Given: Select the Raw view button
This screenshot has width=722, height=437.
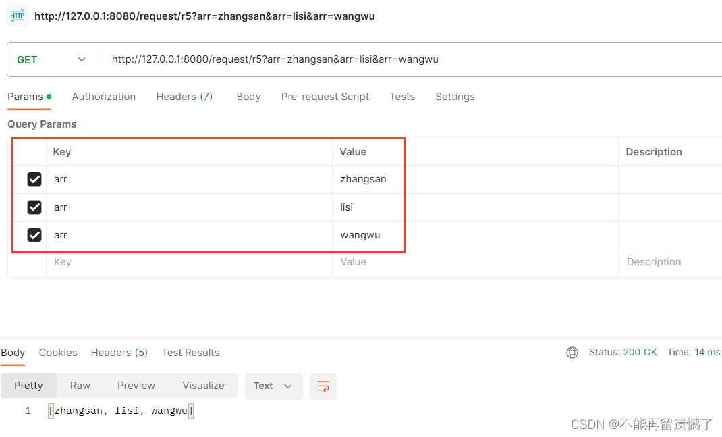Looking at the screenshot, I should coord(80,386).
